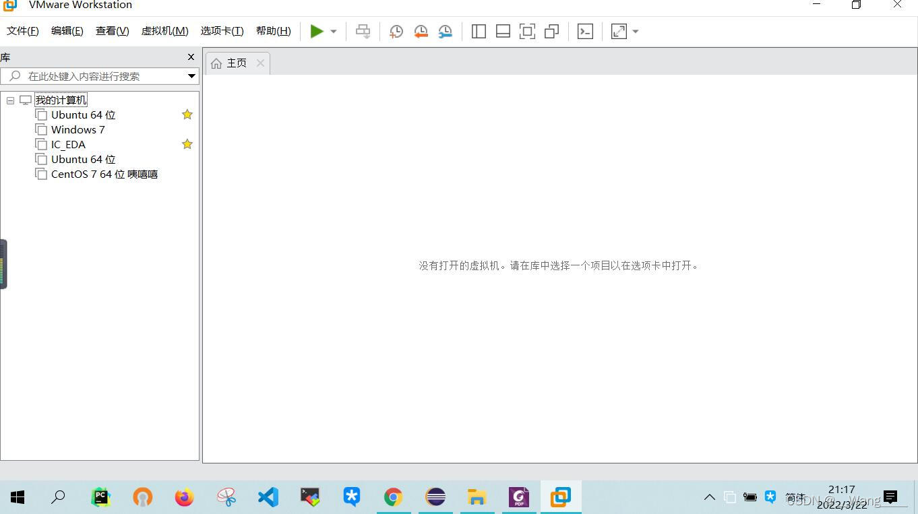Select the Windows 7 virtual machine
Screen dimensions: 918x514
[x=78, y=130]
